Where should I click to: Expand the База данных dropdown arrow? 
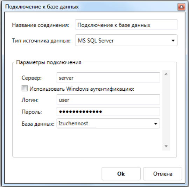(x=156, y=124)
